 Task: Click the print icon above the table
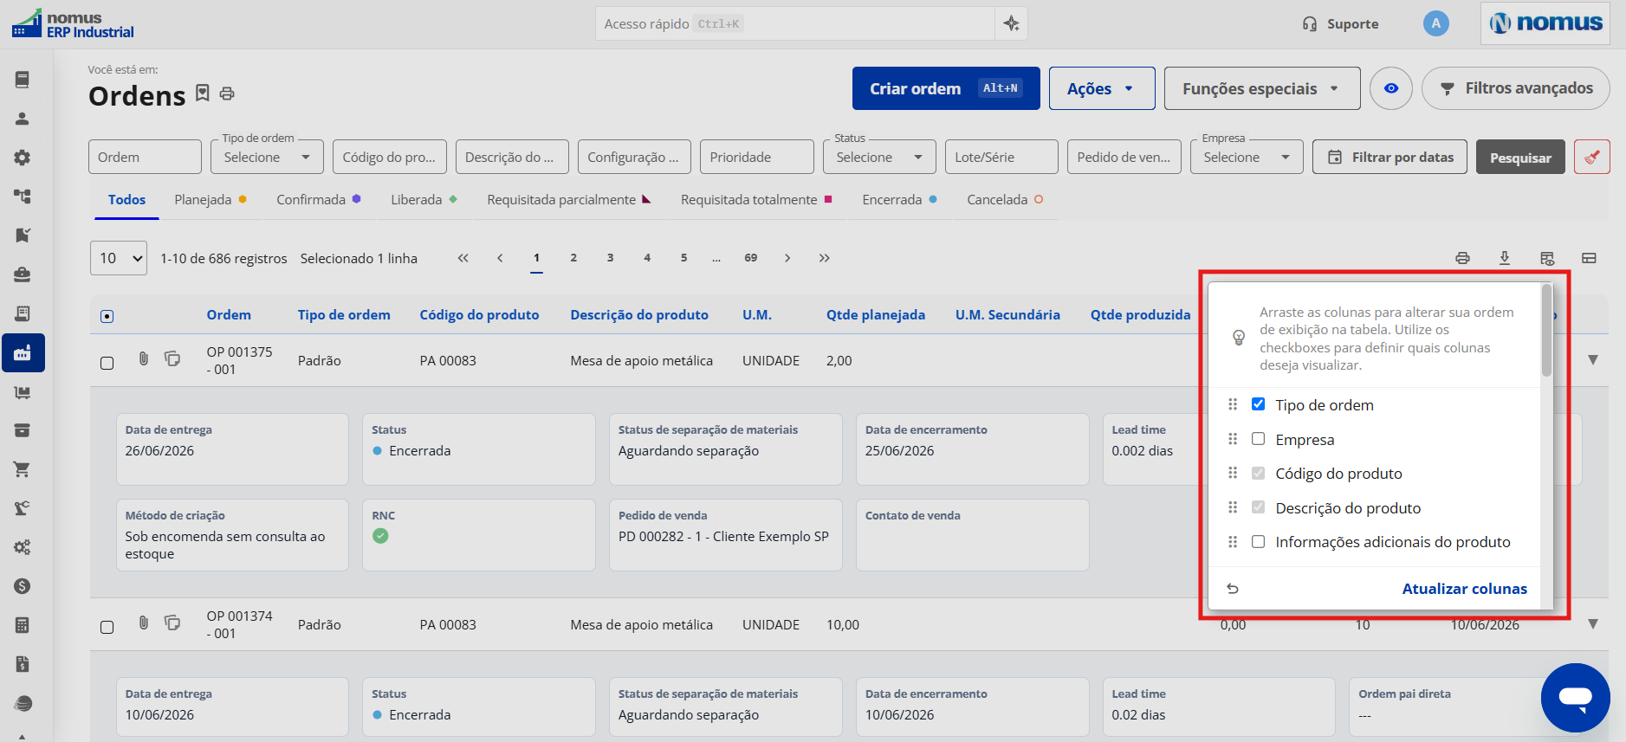coord(1462,258)
